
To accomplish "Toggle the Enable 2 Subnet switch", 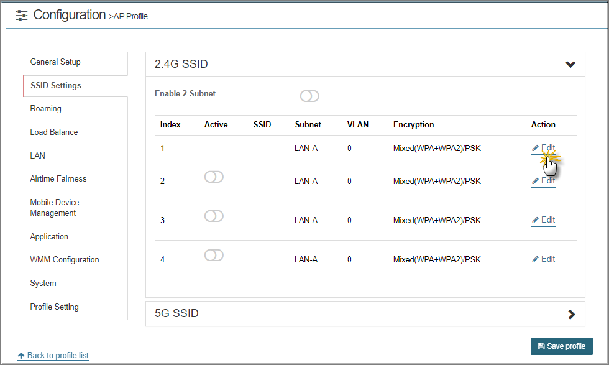I will tap(309, 96).
